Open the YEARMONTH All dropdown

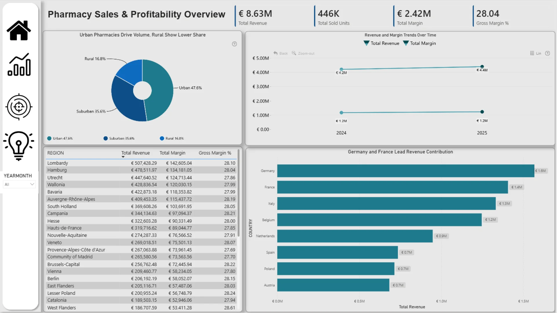click(x=19, y=184)
